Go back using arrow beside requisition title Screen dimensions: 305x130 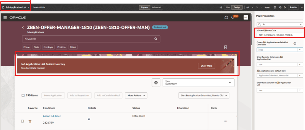point(23,28)
